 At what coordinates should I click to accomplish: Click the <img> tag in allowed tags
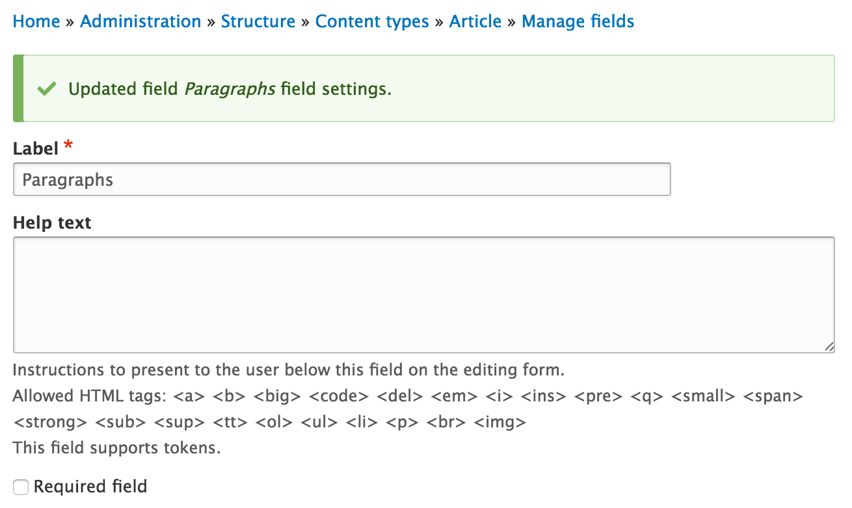tap(499, 422)
